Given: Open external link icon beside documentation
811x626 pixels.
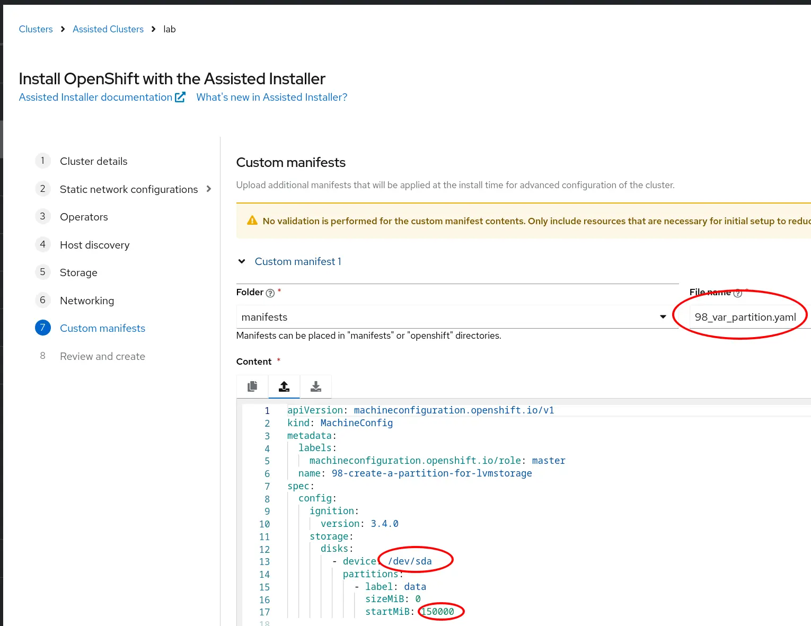Looking at the screenshot, I should (x=180, y=97).
